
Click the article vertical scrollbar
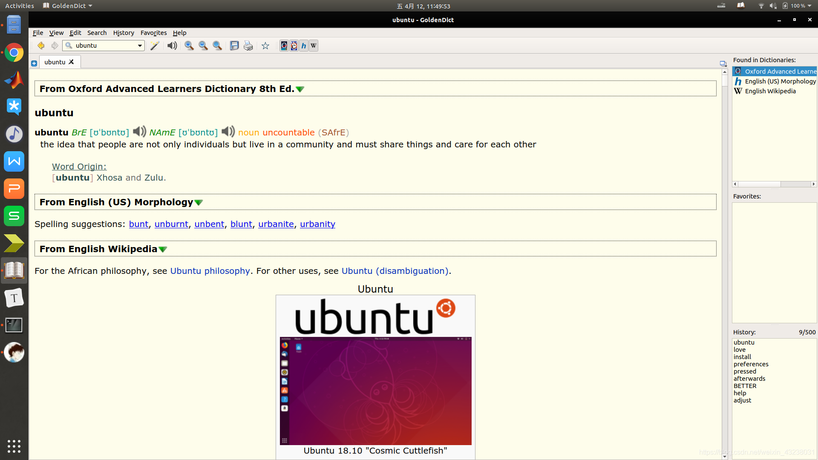pos(725,264)
